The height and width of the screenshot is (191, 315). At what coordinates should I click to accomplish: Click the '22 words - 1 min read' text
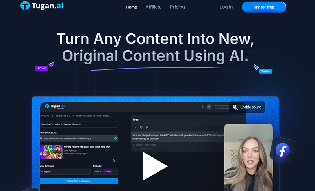coord(144,145)
